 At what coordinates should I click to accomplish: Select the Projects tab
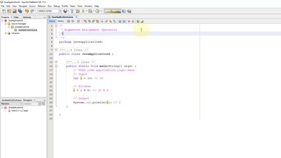coord(5,17)
